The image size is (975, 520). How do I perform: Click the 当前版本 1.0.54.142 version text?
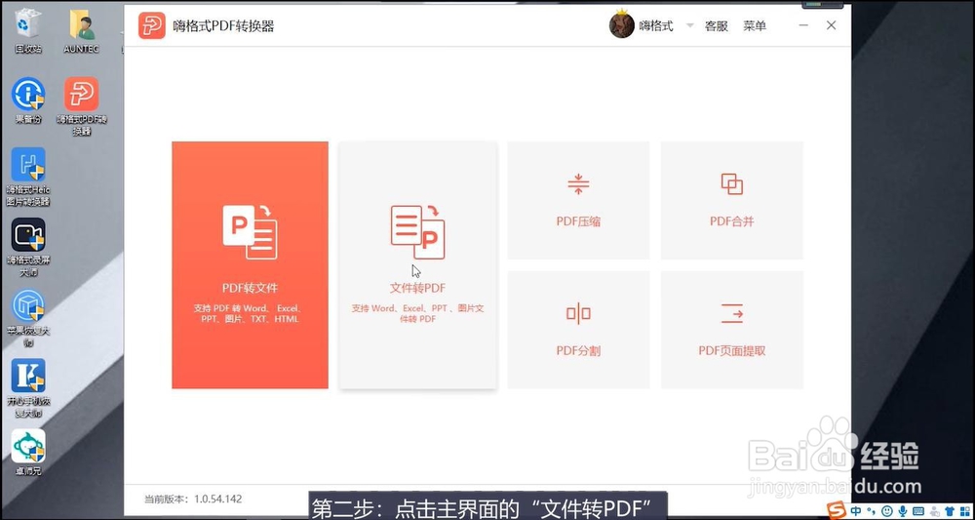point(193,499)
